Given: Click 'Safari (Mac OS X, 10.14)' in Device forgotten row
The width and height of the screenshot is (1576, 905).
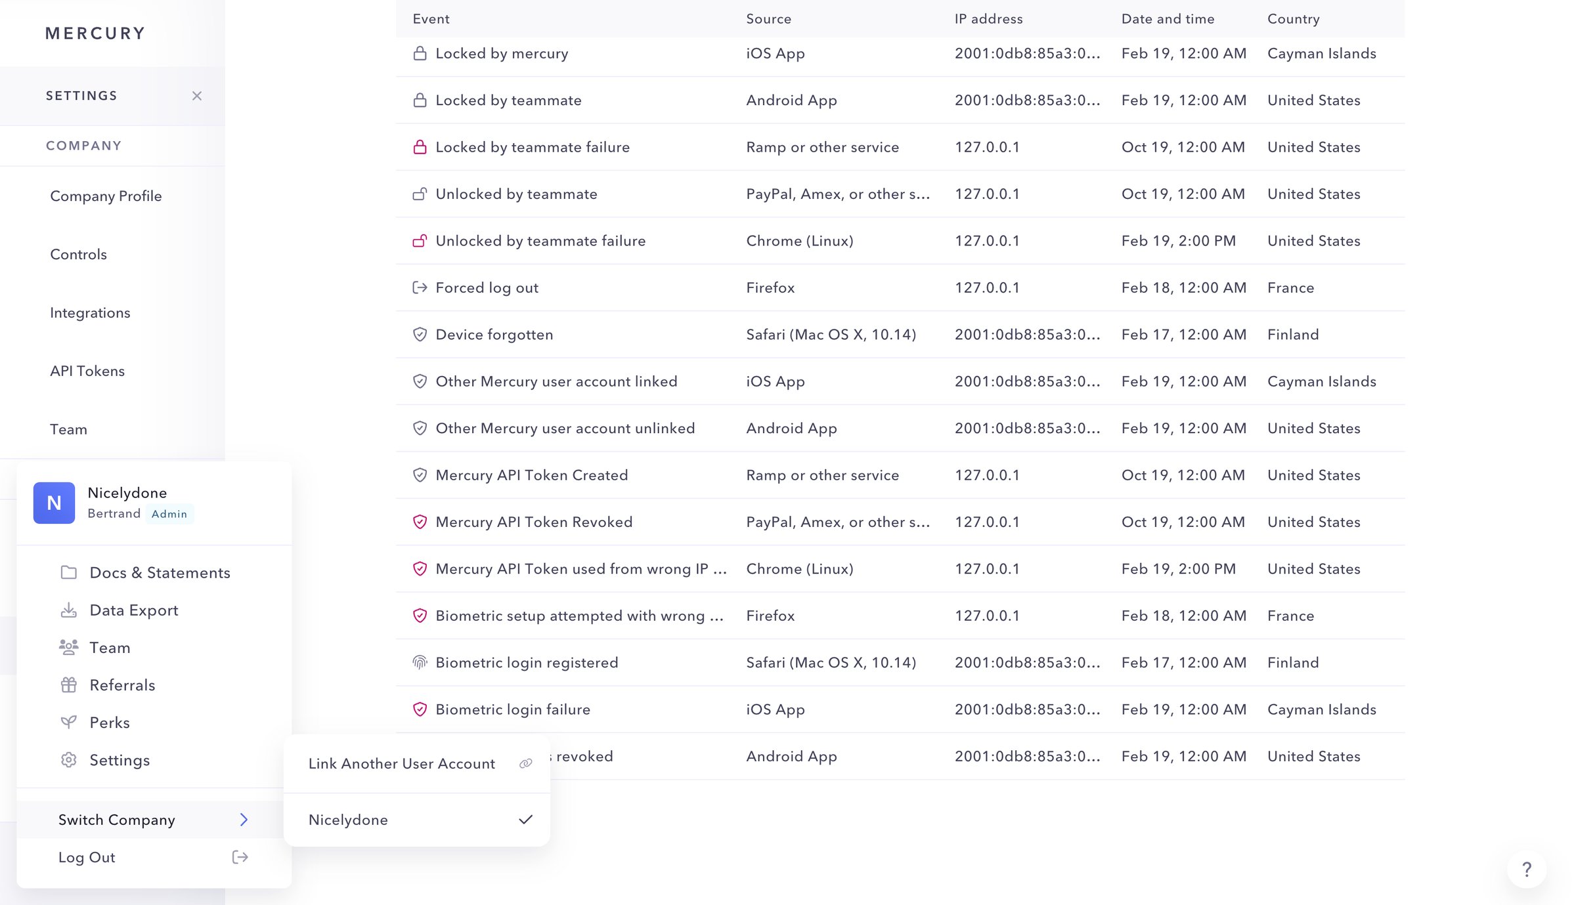Looking at the screenshot, I should [831, 335].
